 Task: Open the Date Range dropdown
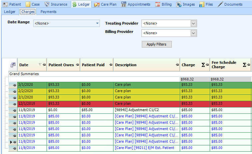(x=97, y=23)
